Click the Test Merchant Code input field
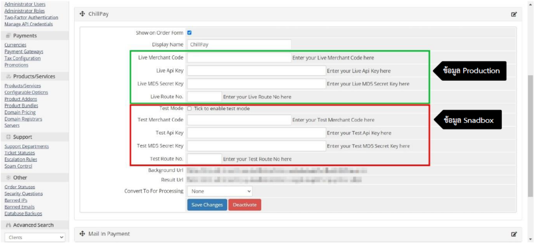534x244 pixels. (239, 120)
